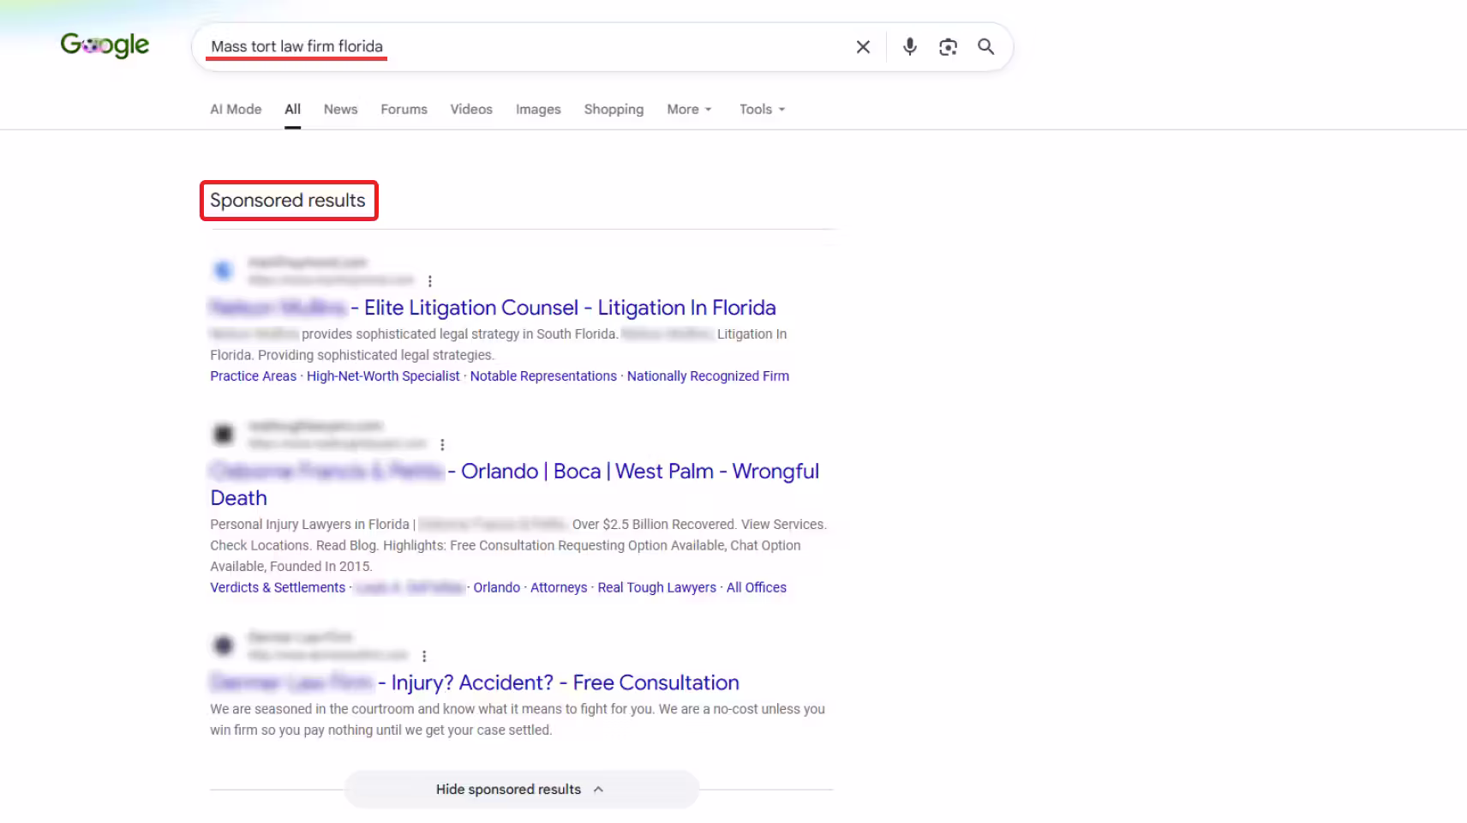Collapse ads with Hide sponsored results

(521, 790)
